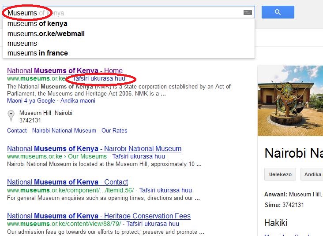Pick the plain "museums" autocomplete suggestion

(23, 43)
